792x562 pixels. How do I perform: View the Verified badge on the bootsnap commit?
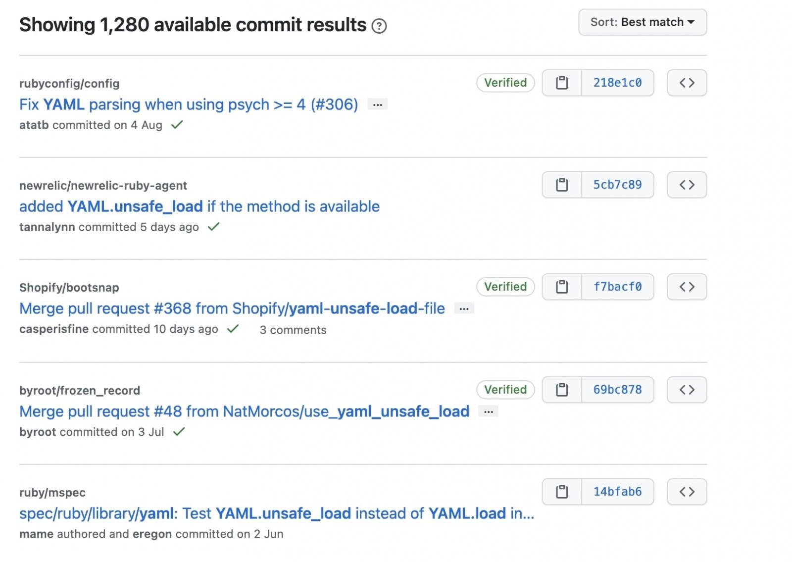[505, 287]
